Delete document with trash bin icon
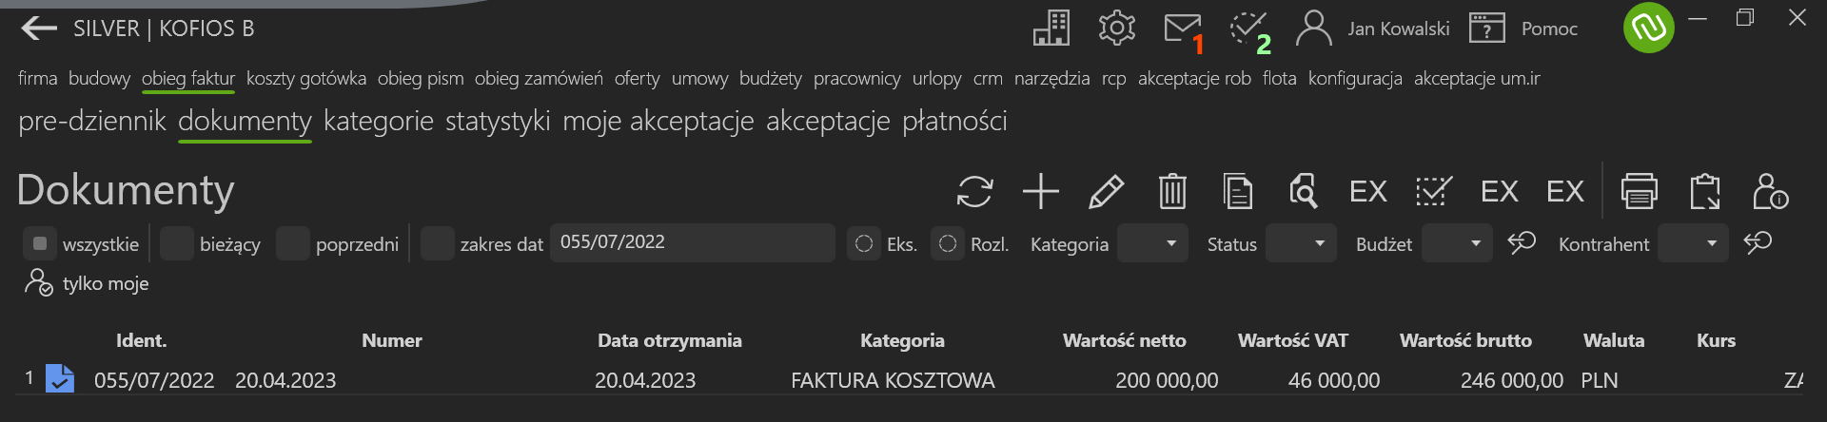 coord(1172,191)
